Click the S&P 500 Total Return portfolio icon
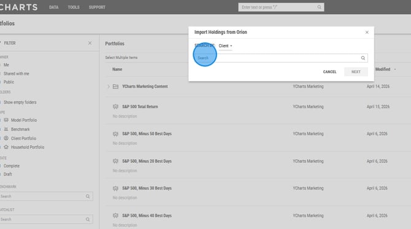 coord(115,106)
